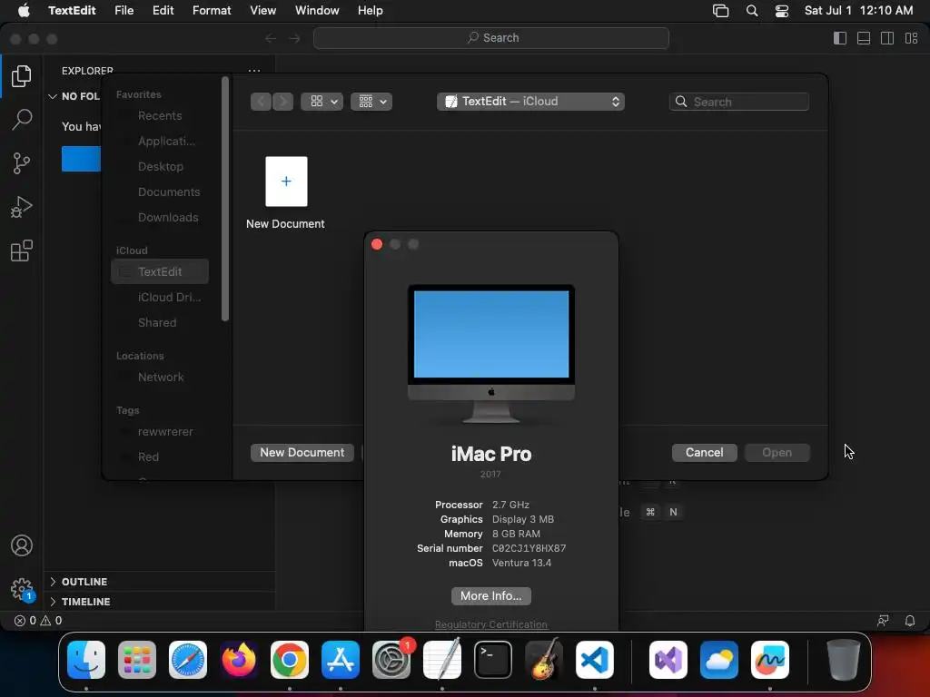Open Manage gear menu in VS Code
The width and height of the screenshot is (930, 697).
(22, 589)
